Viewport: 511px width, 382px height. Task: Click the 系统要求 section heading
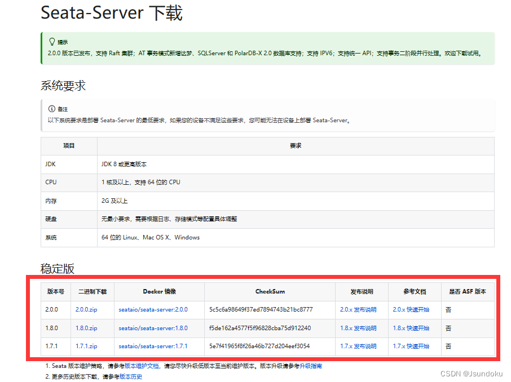[x=63, y=86]
